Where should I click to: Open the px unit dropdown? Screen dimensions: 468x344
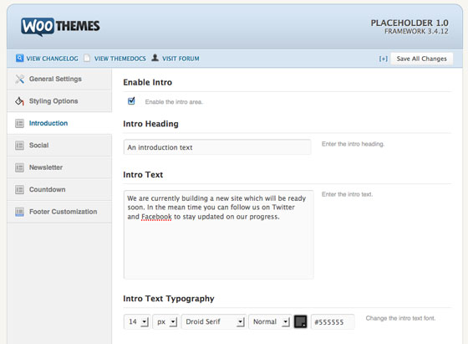(x=166, y=321)
